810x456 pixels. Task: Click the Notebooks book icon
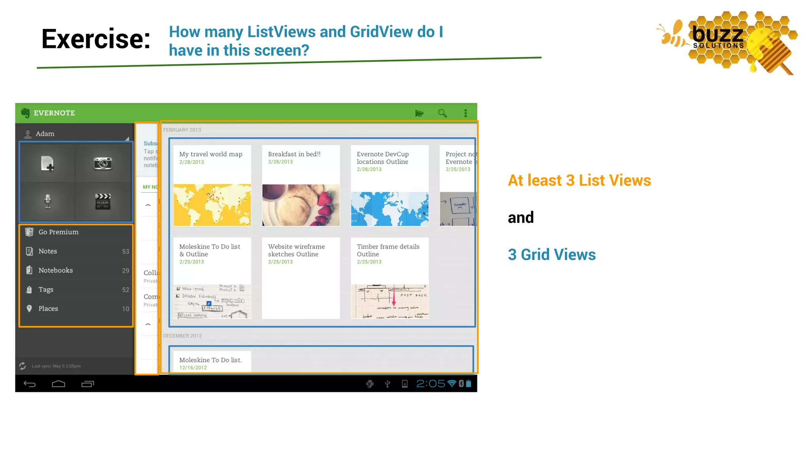point(29,270)
